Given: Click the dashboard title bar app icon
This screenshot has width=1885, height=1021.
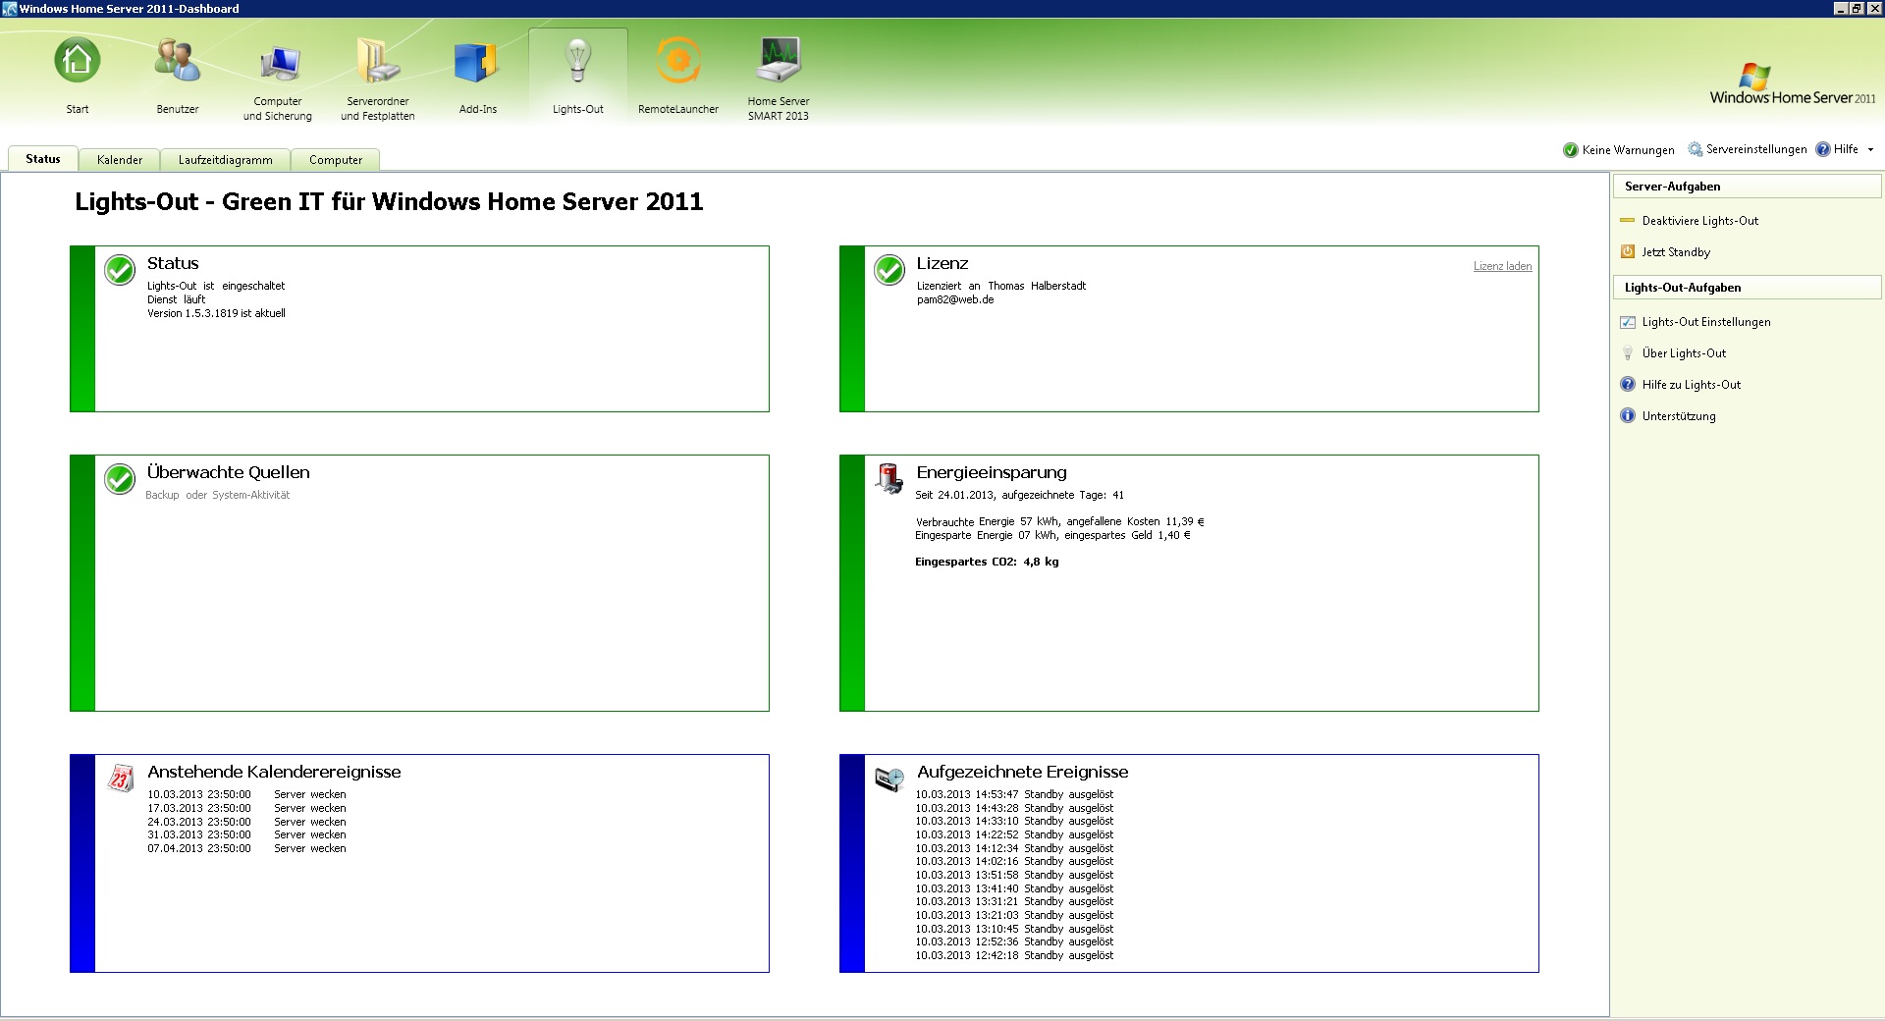Looking at the screenshot, I should tap(9, 9).
